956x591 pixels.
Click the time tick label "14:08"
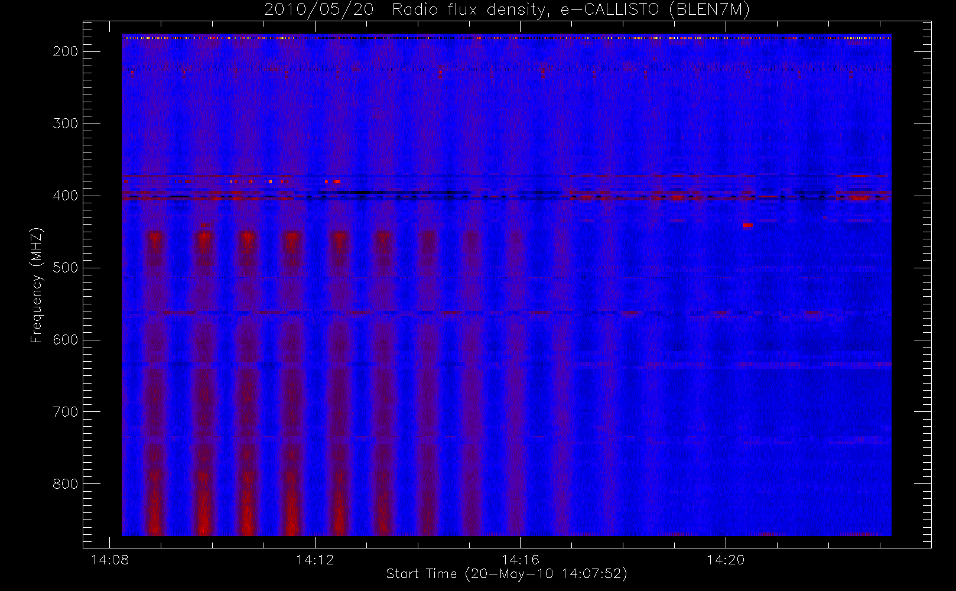point(110,560)
